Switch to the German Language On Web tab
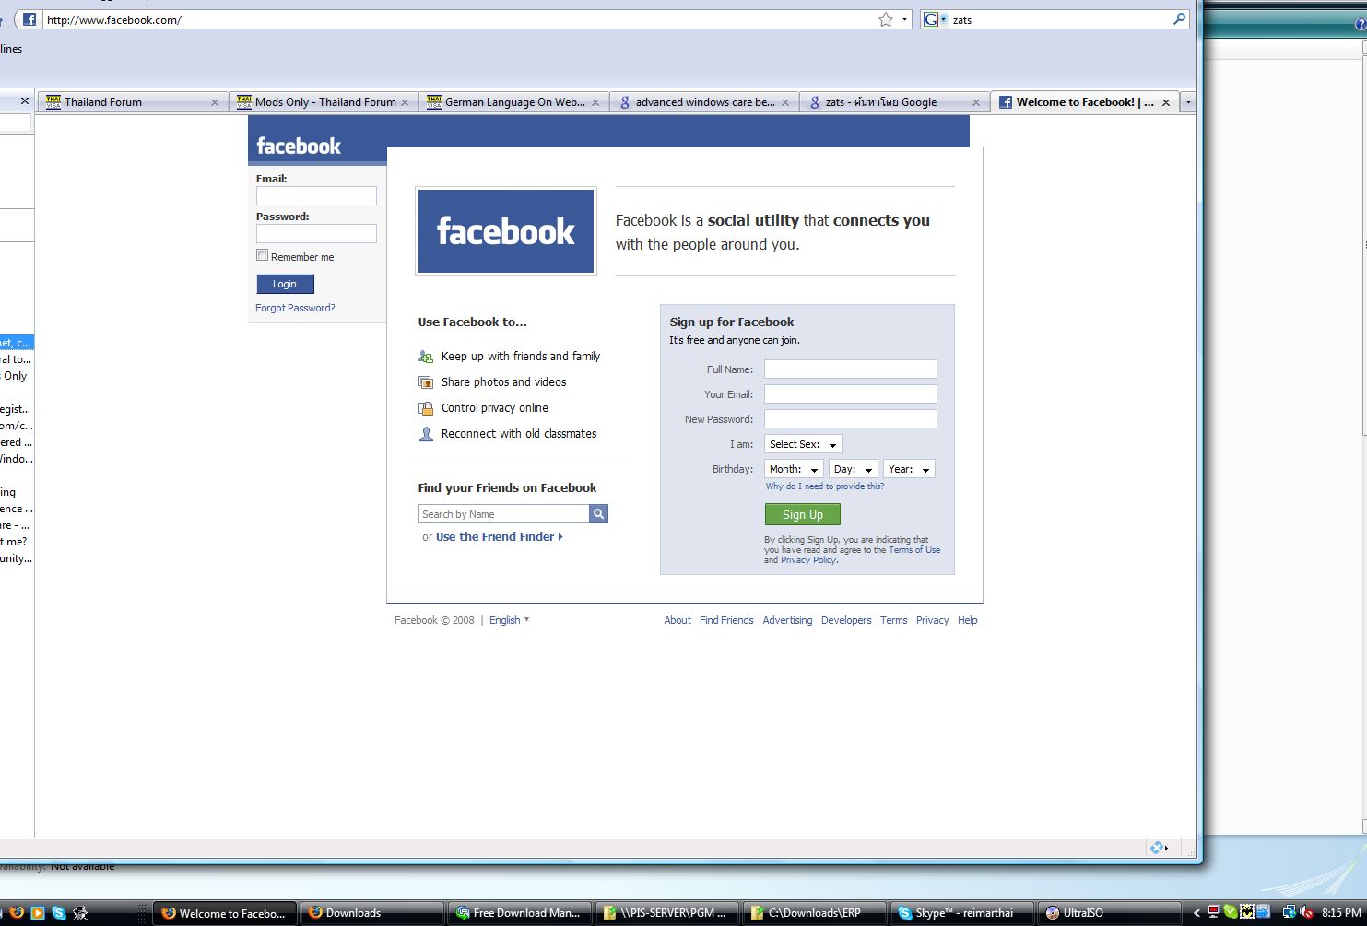The width and height of the screenshot is (1367, 926). pos(513,102)
